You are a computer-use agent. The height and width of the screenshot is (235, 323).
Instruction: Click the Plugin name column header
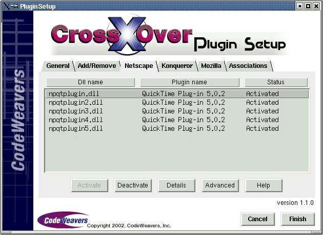point(189,82)
